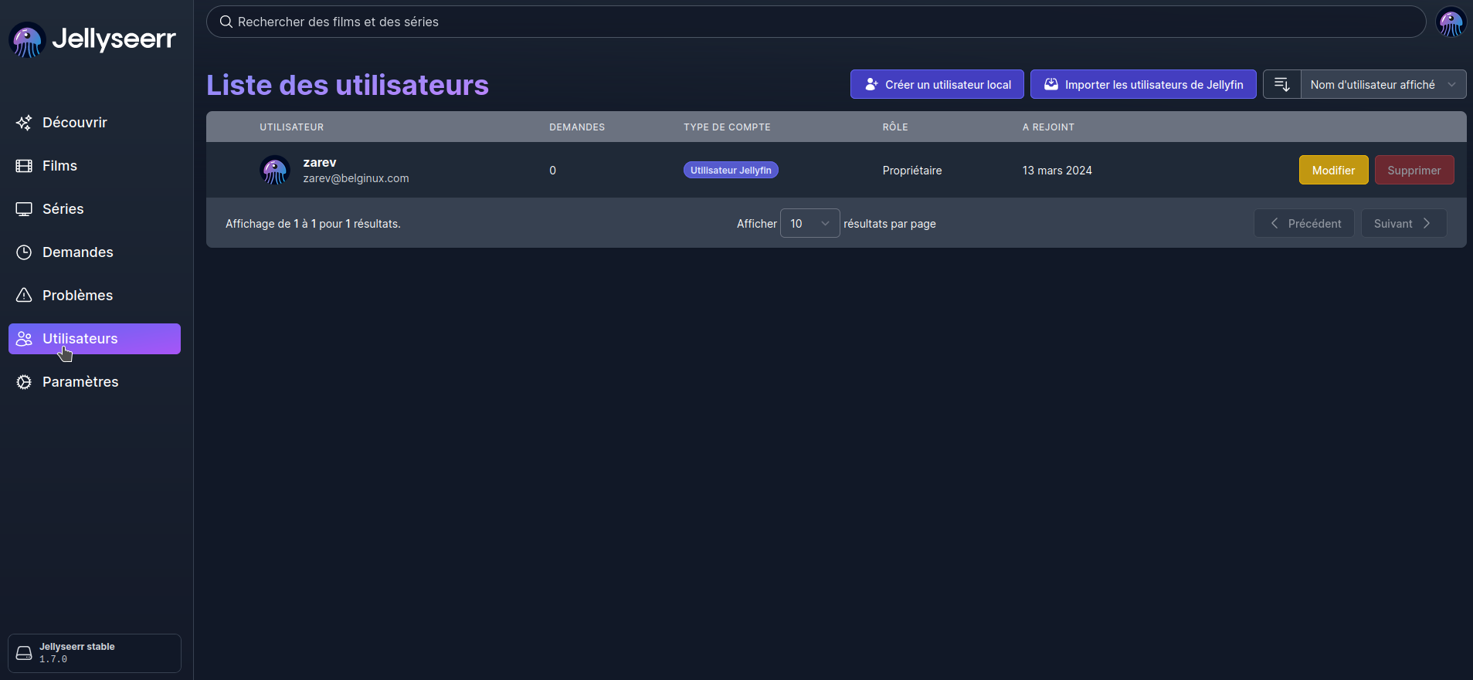Click the Films film-strip icon
The image size is (1473, 680).
coord(24,166)
